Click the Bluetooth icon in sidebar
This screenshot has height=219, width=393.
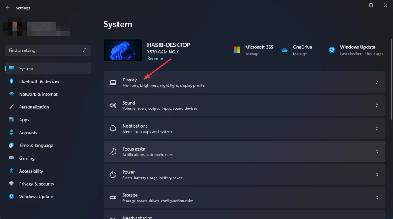tap(12, 81)
